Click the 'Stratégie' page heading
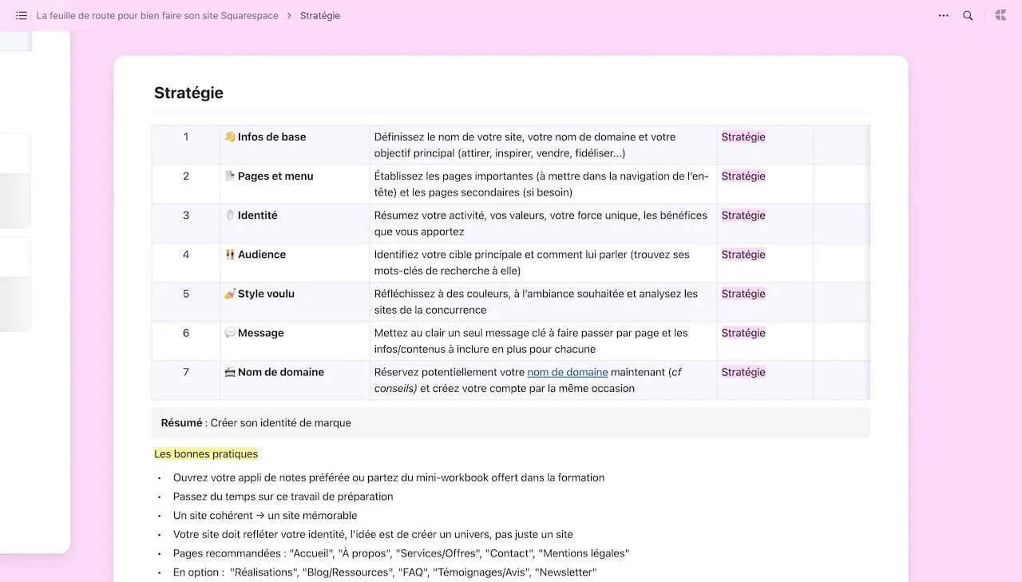The image size is (1022, 582). (x=188, y=93)
